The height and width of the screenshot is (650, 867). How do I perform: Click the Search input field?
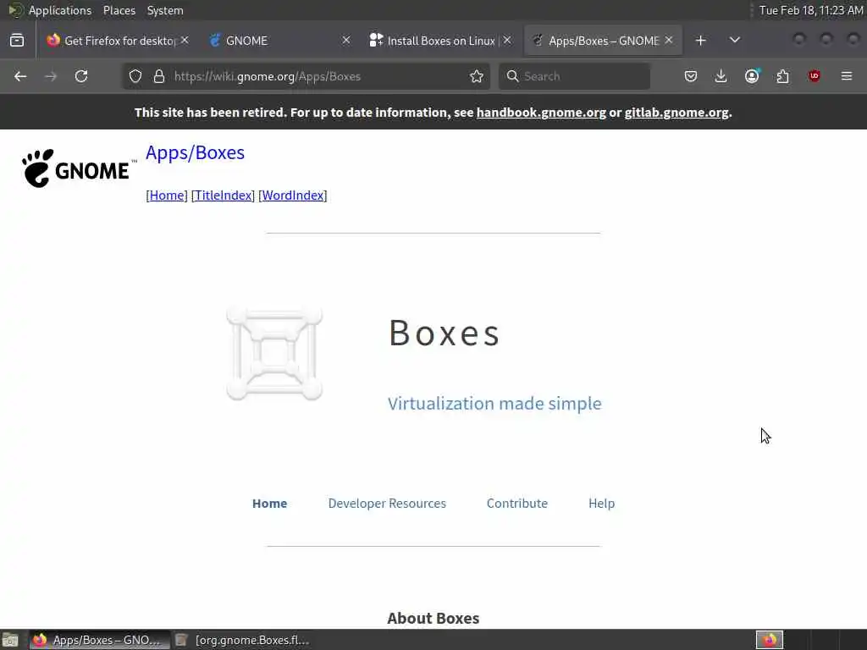[x=575, y=76]
